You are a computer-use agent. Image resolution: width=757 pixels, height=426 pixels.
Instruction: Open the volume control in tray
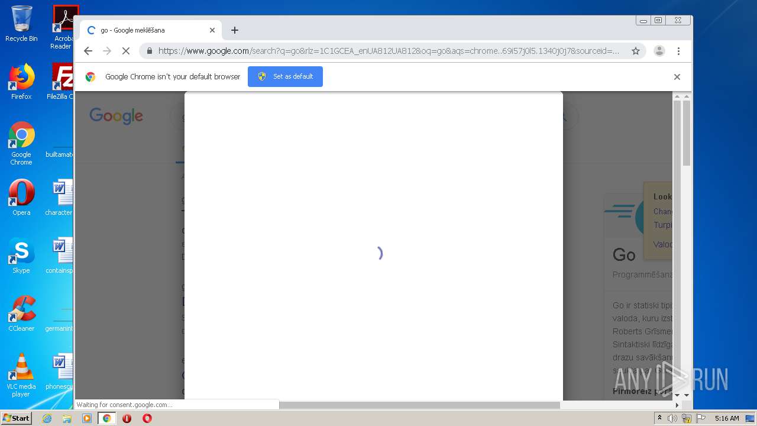click(x=672, y=418)
